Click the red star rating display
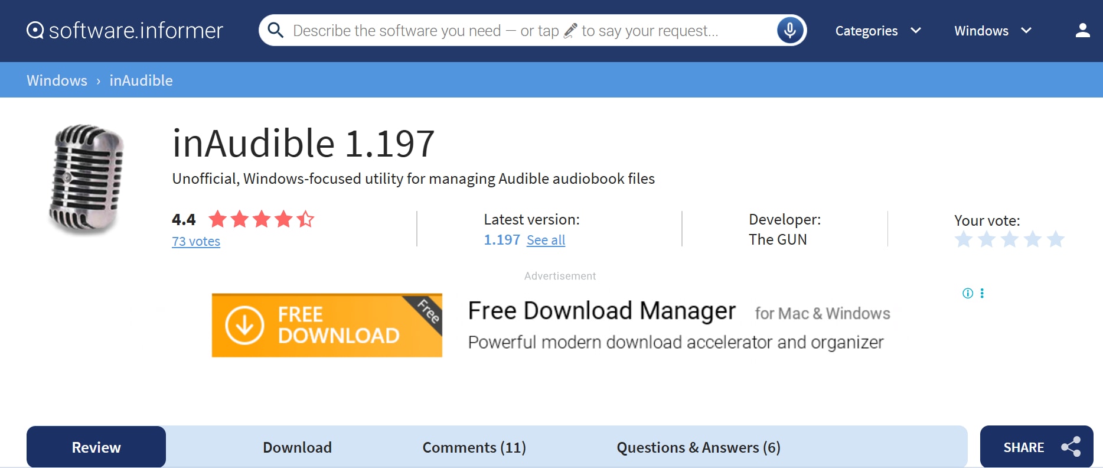1103x468 pixels. tap(261, 219)
